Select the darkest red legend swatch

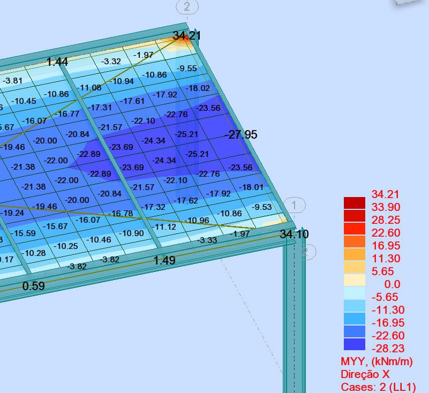[x=355, y=202]
